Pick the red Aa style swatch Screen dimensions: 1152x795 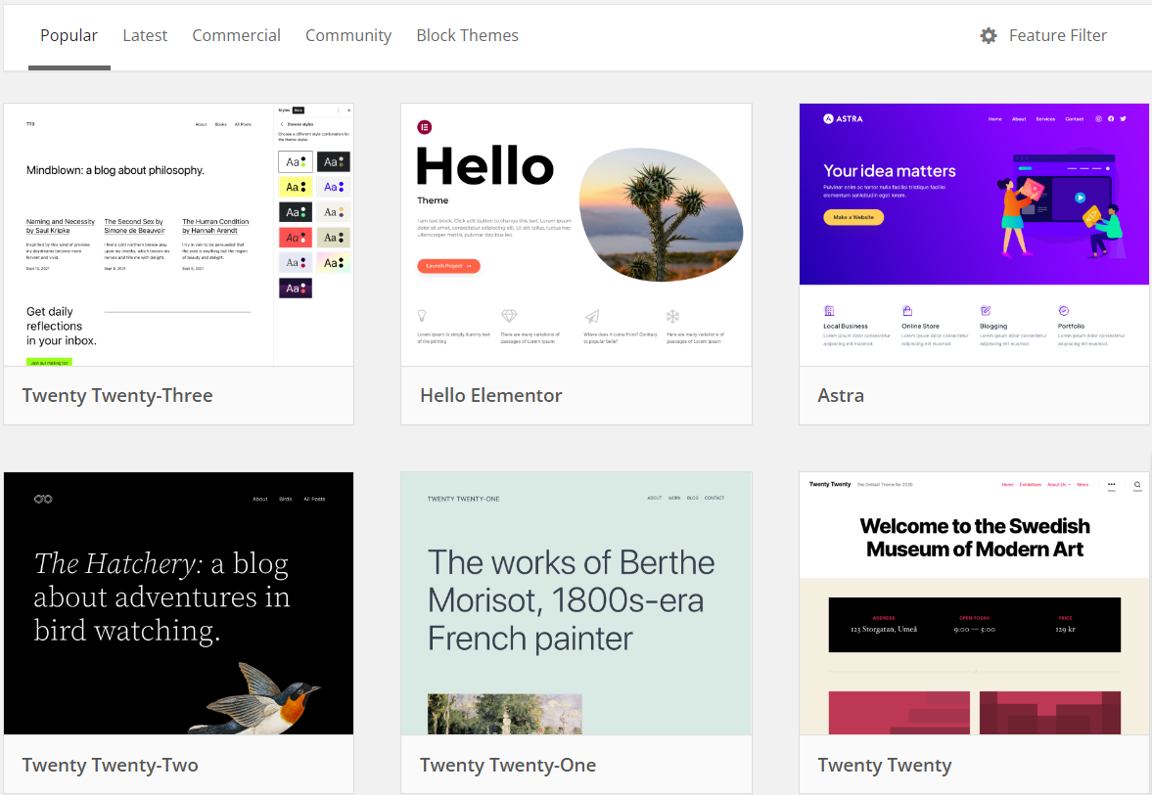pyautogui.click(x=296, y=237)
